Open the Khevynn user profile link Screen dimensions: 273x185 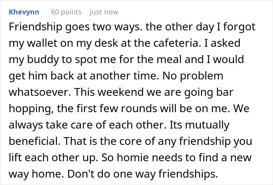24,12
